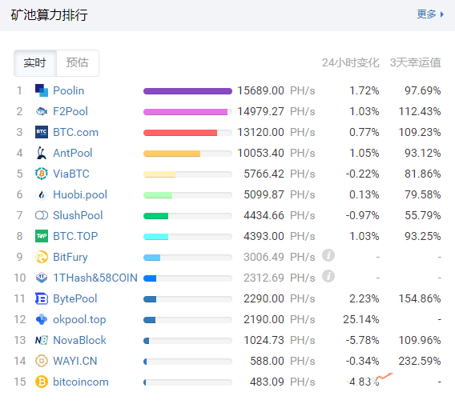Click the WAYI.CN logo icon
455x404 pixels.
click(42, 361)
